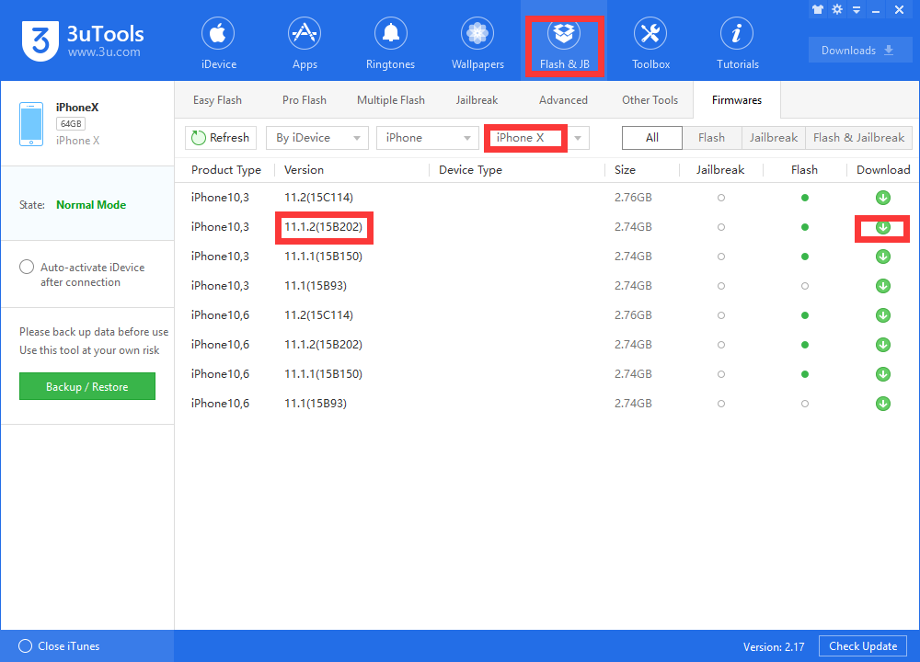Image resolution: width=920 pixels, height=662 pixels.
Task: Open the Other Tools tab
Action: point(650,100)
